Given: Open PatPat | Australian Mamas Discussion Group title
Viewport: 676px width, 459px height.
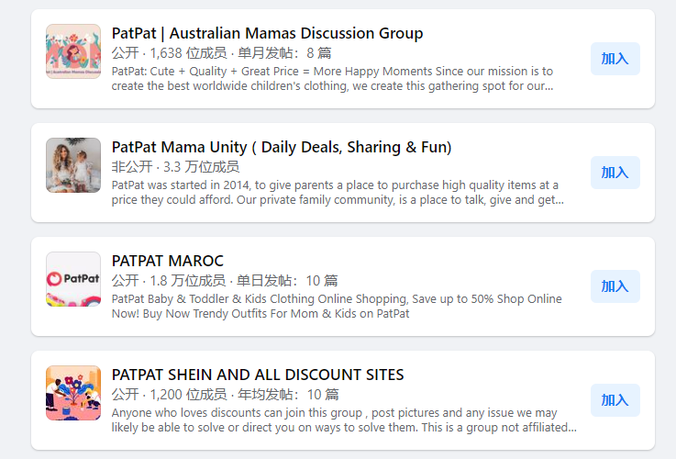Looking at the screenshot, I should point(267,34).
